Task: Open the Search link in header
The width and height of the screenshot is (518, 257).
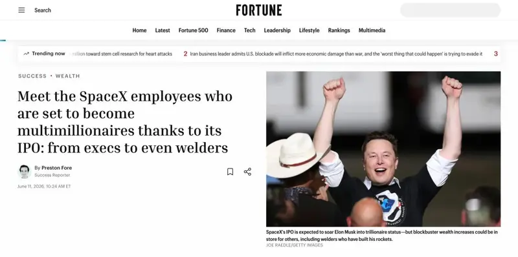Action: (x=43, y=10)
